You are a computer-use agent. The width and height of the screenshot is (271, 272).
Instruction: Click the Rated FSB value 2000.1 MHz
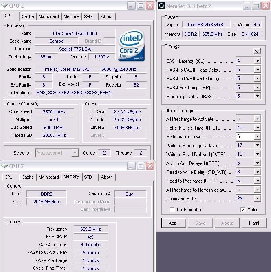(x=54, y=135)
